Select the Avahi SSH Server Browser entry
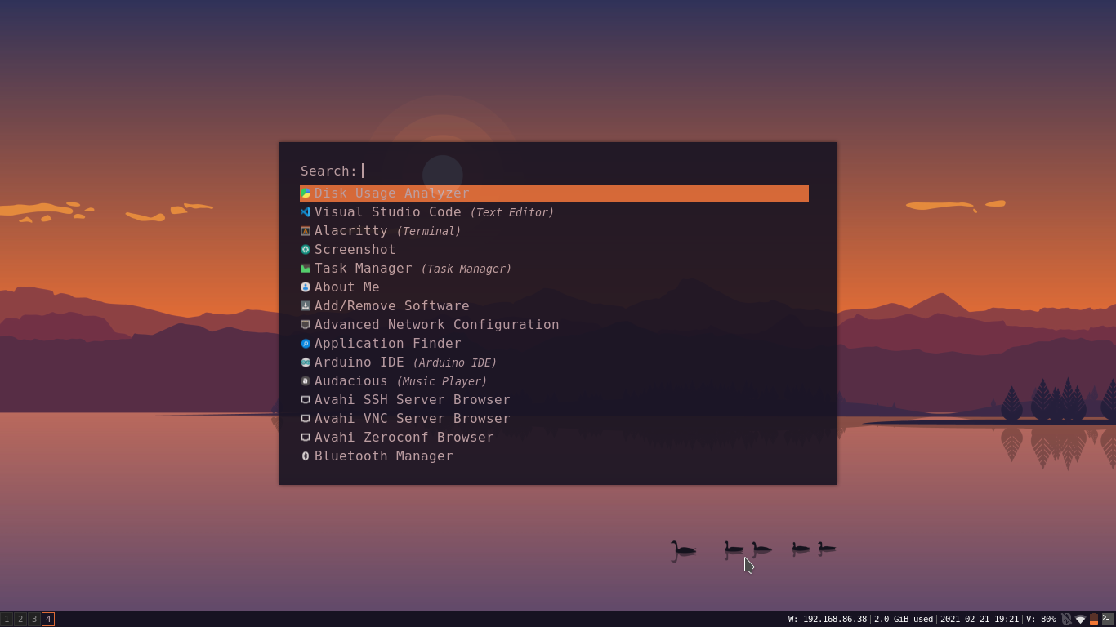 (554, 400)
